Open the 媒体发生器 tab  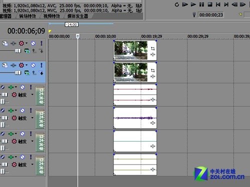tap(77, 16)
